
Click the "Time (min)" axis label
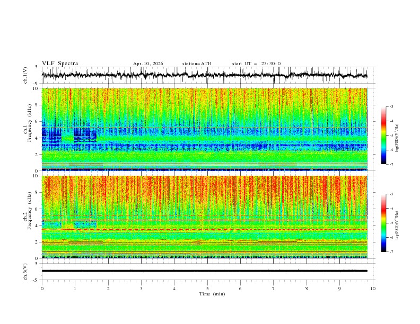coord(212,294)
